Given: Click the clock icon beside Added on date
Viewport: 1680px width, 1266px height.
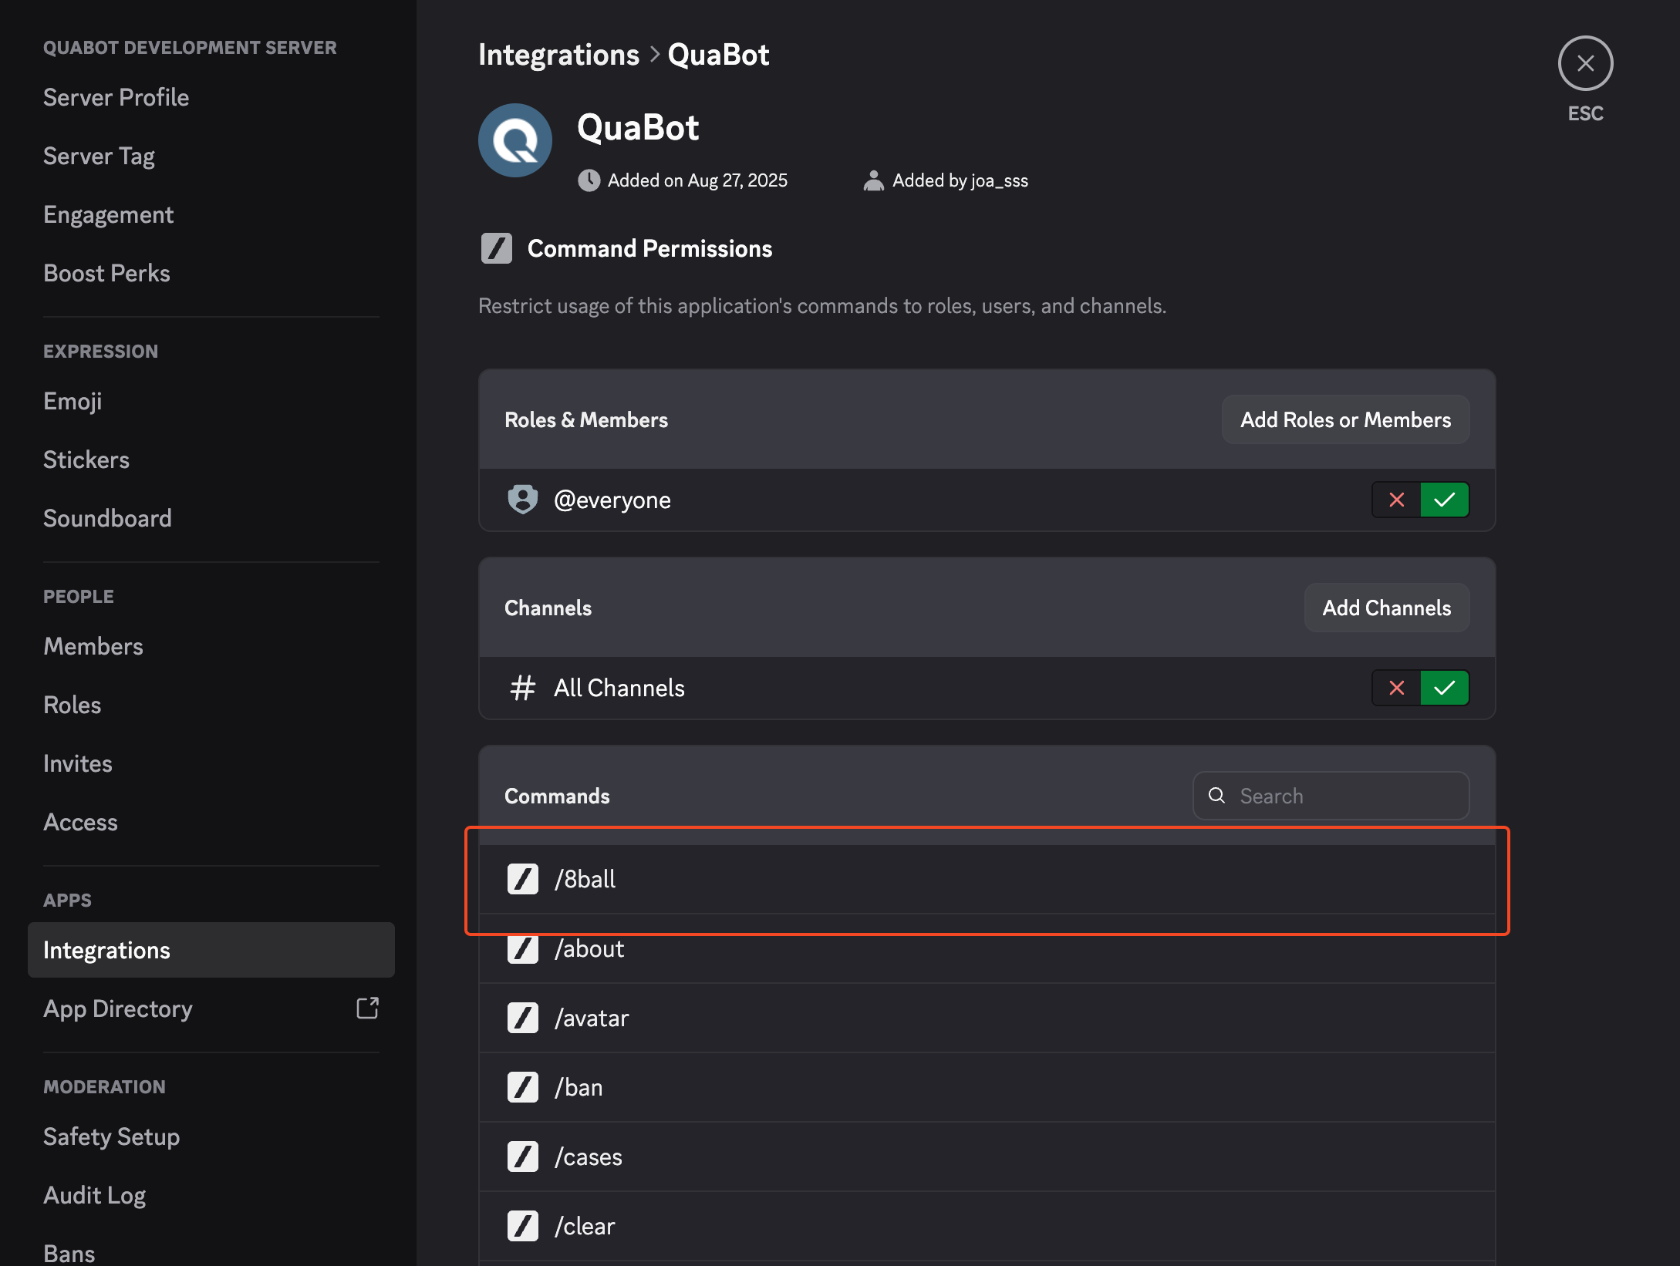Looking at the screenshot, I should tap(589, 180).
